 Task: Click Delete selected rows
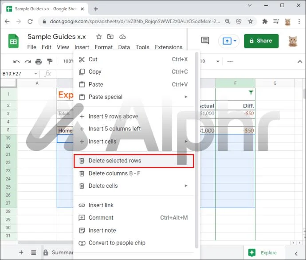click(x=133, y=161)
